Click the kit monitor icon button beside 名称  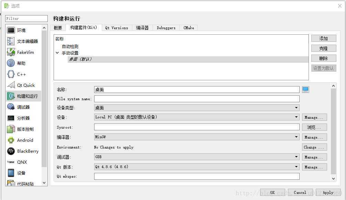tap(305, 90)
